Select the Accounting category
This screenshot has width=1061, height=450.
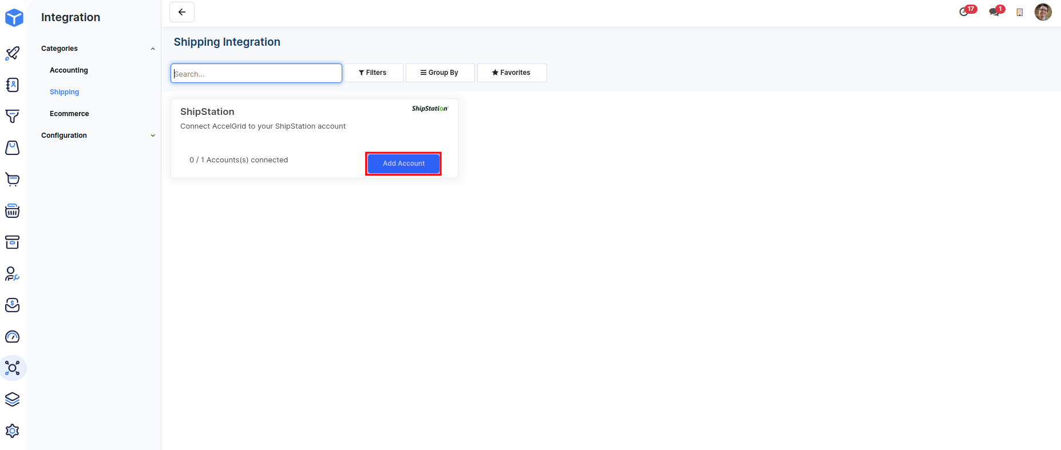click(69, 70)
